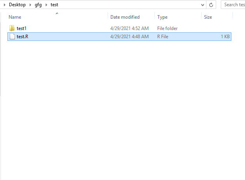Expand the arrow before Desktop in breadcrumb
Image resolution: width=245 pixels, height=180 pixels.
click(x=5, y=5)
